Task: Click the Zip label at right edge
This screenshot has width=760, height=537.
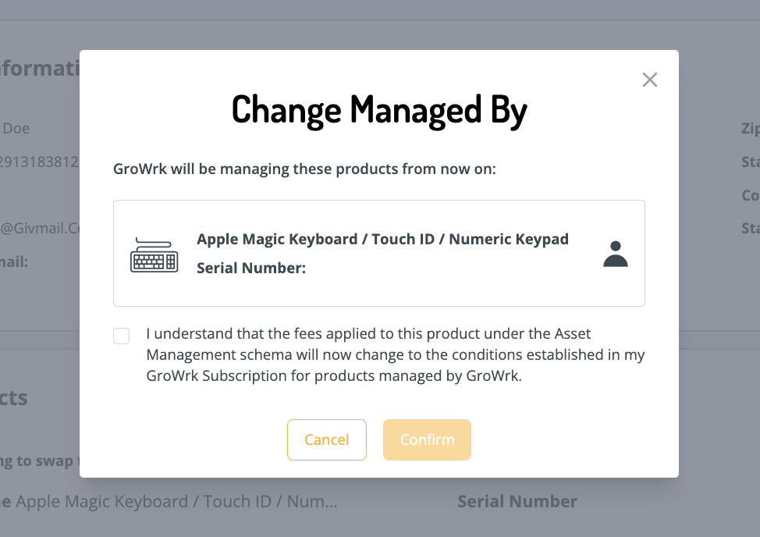Action: click(x=749, y=129)
